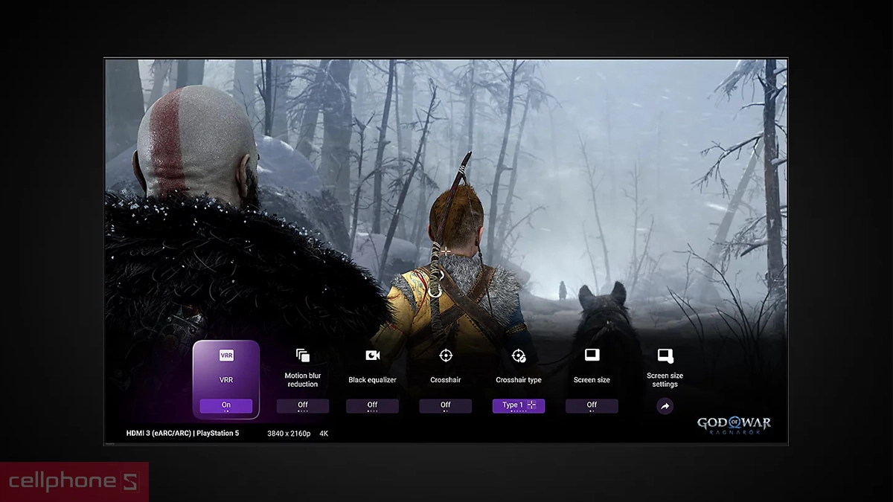Click the Motion blur reduction icon
The image size is (893, 502).
click(x=302, y=355)
